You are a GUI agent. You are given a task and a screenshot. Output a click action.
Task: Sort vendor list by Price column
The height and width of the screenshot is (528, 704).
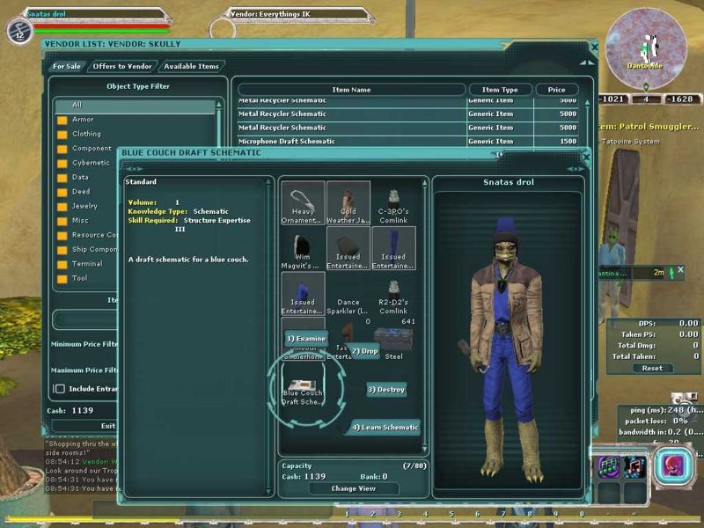tap(556, 90)
